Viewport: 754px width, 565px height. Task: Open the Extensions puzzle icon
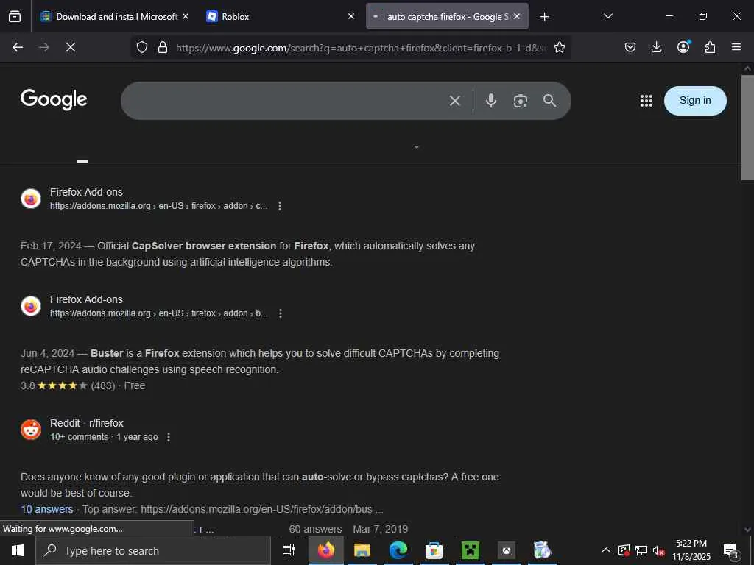(x=710, y=47)
